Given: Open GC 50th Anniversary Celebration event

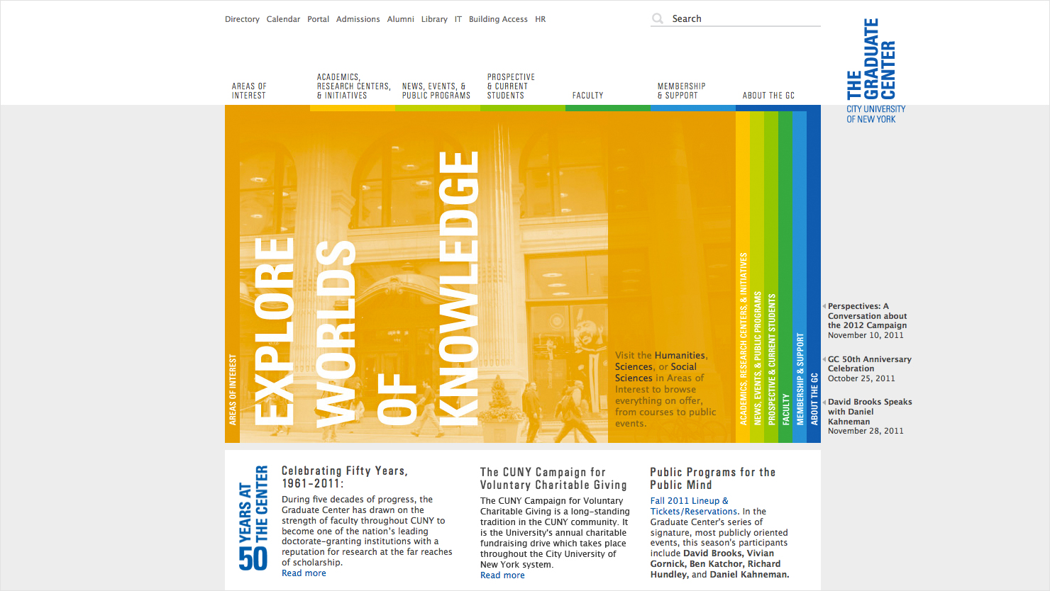Looking at the screenshot, I should 869,364.
